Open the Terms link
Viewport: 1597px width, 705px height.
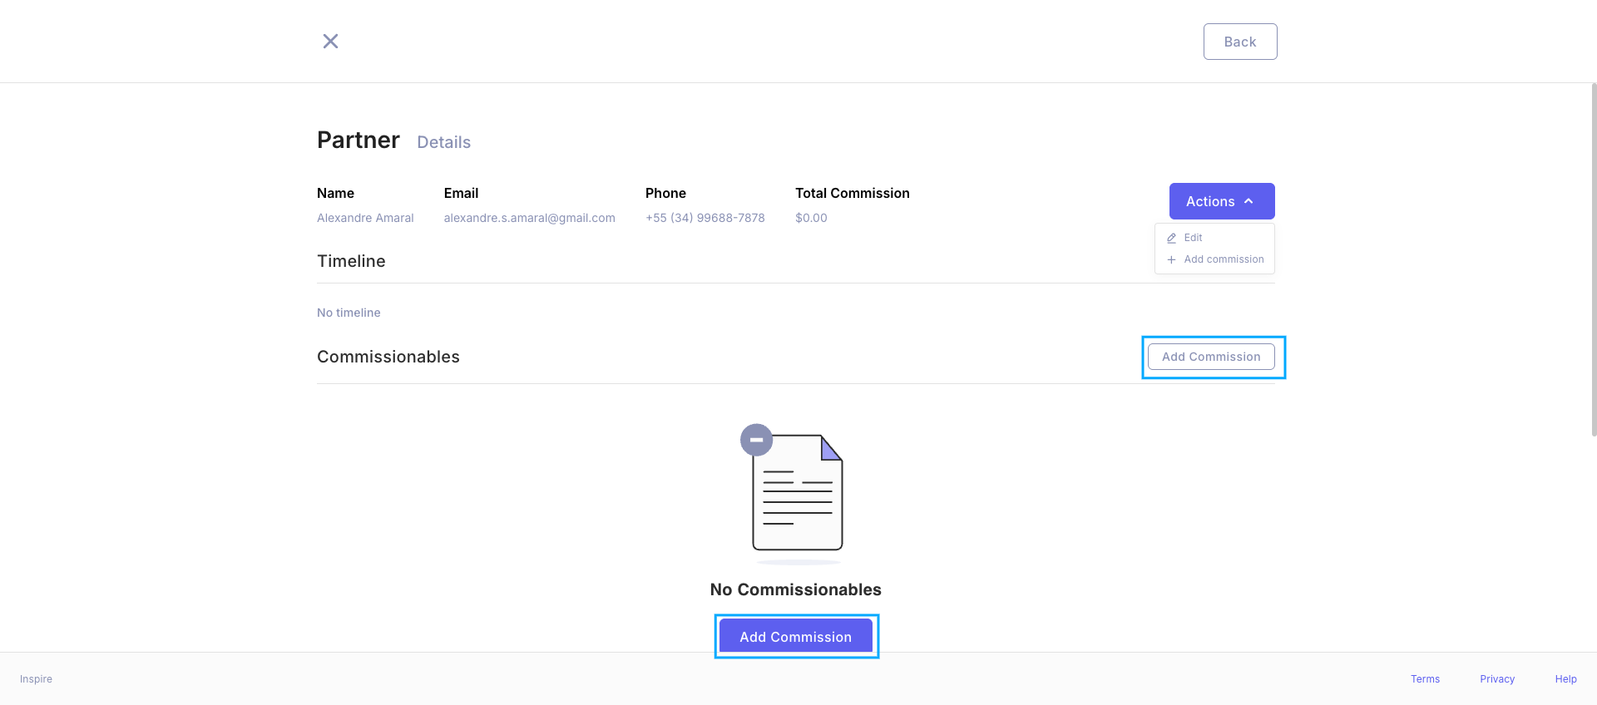coord(1425,679)
